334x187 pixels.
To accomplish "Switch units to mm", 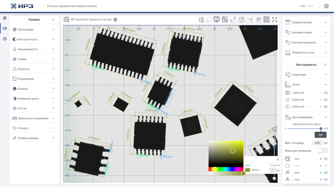I will 303,6.
